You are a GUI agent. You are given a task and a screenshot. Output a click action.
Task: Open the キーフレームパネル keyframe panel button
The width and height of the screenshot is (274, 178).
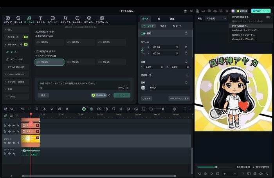[179, 99]
